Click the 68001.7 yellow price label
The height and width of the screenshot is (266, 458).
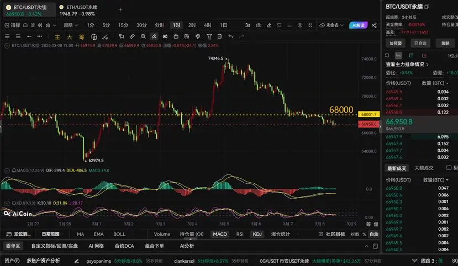(369, 114)
